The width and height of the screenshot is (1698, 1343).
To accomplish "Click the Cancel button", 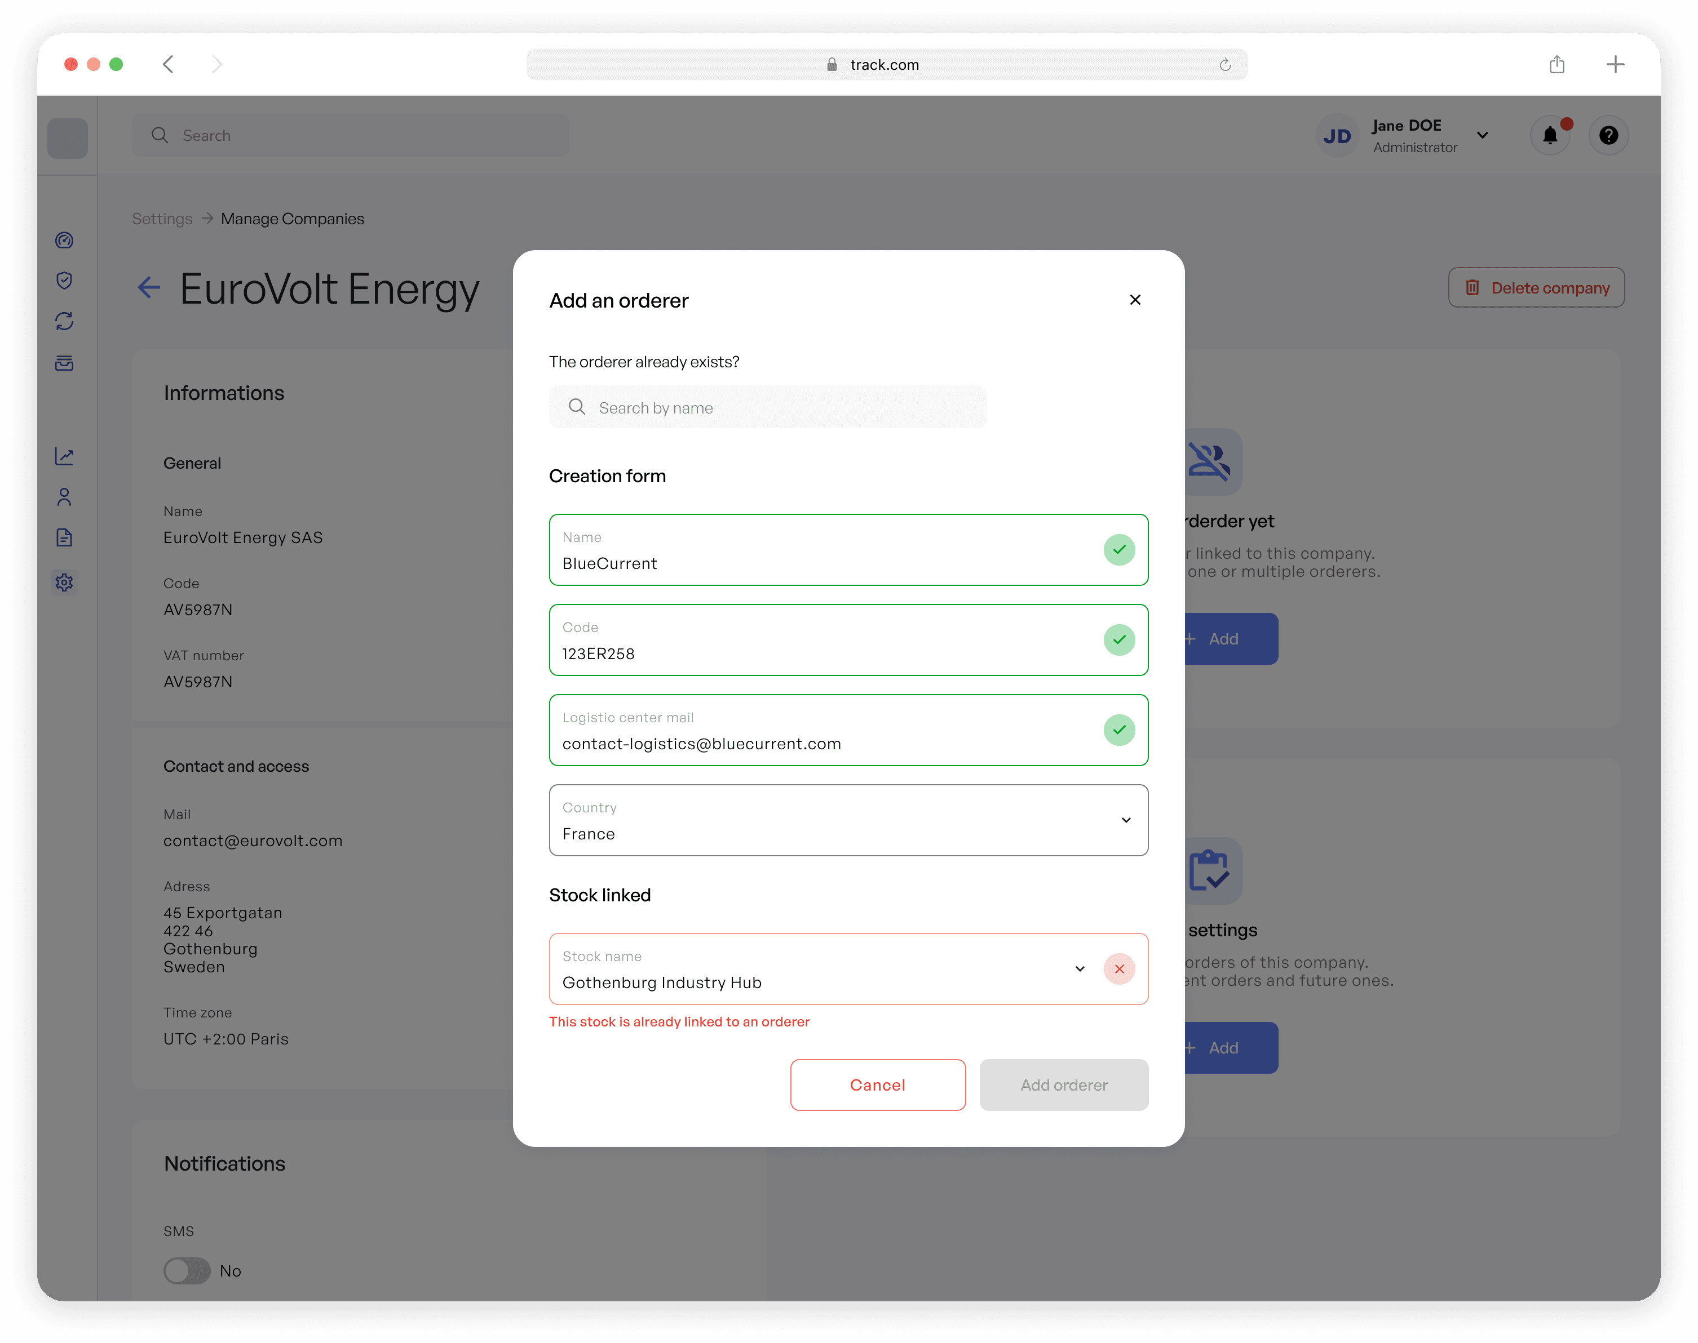I will (877, 1085).
